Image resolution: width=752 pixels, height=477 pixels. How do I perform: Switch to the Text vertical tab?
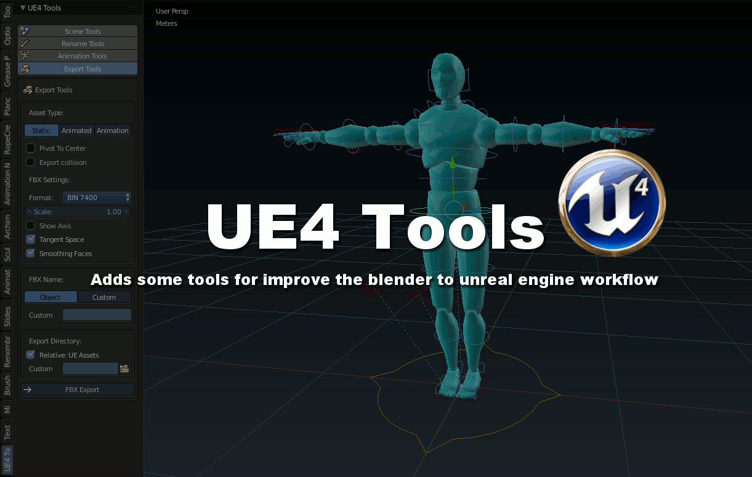[x=7, y=432]
